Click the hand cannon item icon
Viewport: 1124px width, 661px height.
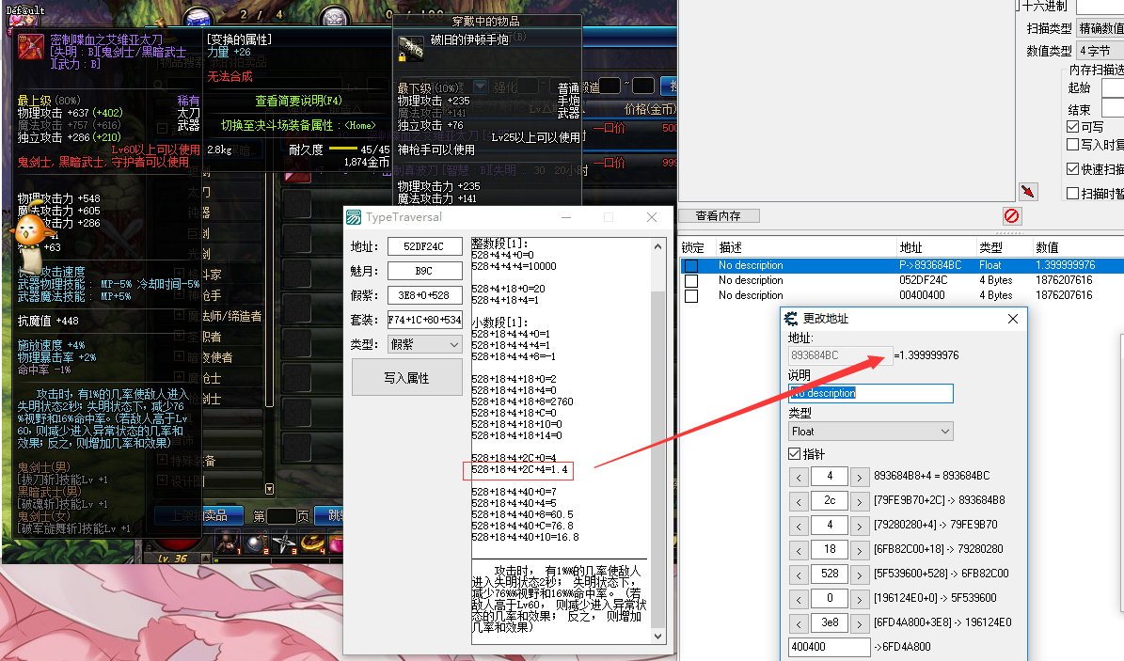[x=411, y=48]
